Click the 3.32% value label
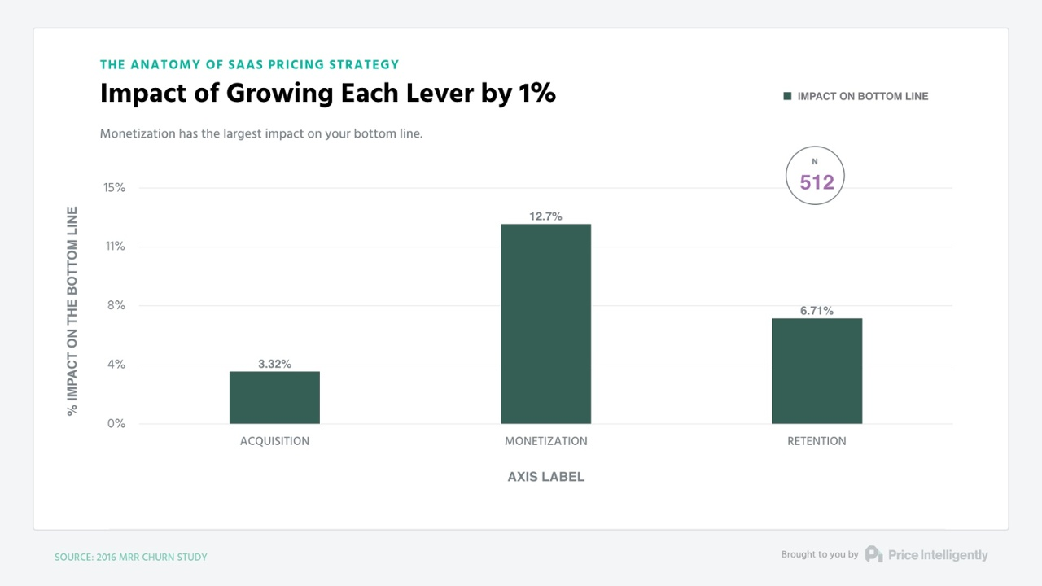 [x=274, y=364]
